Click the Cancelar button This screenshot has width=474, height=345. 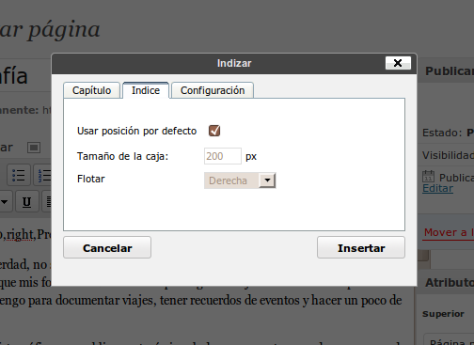click(x=107, y=247)
